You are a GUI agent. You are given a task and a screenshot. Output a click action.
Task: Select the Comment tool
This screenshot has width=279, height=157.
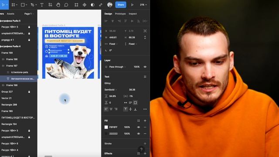[66, 5]
